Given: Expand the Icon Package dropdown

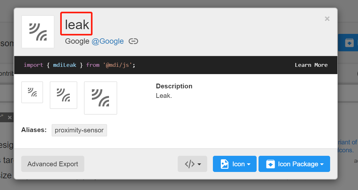Looking at the screenshot, I should point(294,164).
